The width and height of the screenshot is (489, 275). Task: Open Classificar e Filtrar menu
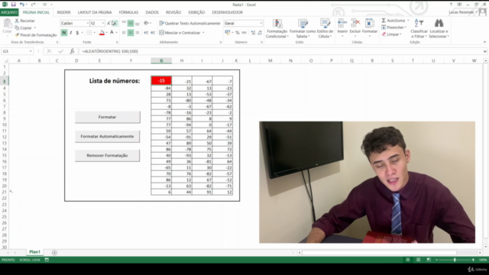point(419,28)
